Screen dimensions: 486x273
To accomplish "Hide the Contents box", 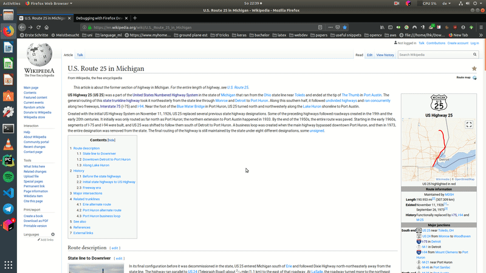I will click(111, 140).
